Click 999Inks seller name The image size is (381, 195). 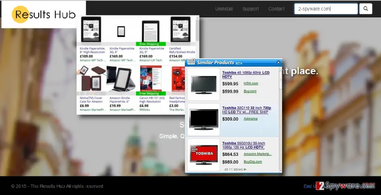[145, 110]
